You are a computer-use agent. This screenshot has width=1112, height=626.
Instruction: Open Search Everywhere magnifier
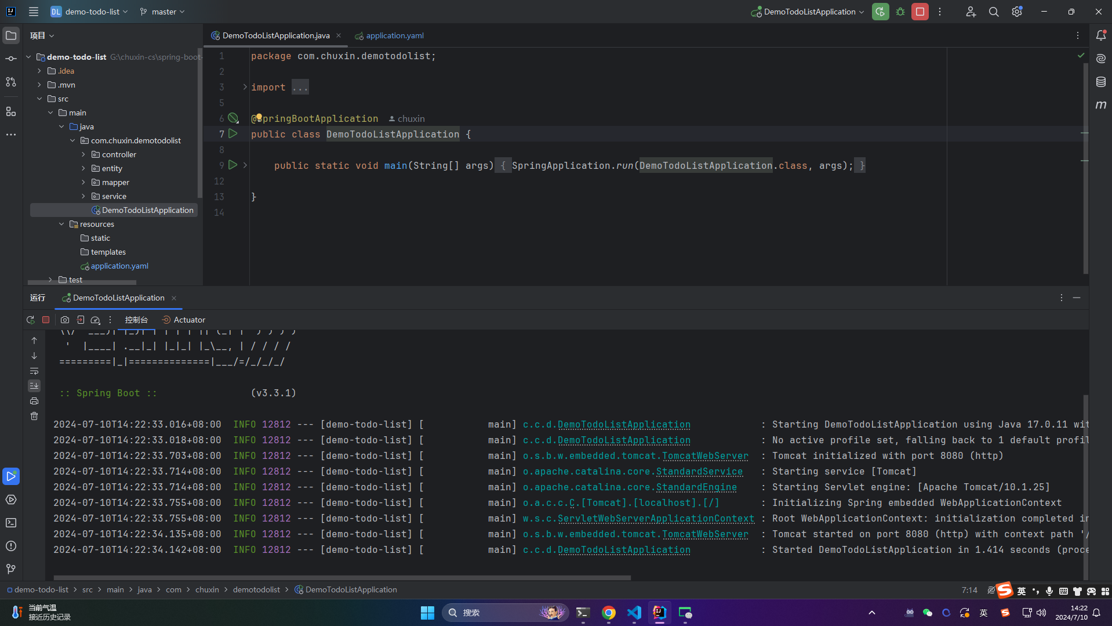pos(994,12)
